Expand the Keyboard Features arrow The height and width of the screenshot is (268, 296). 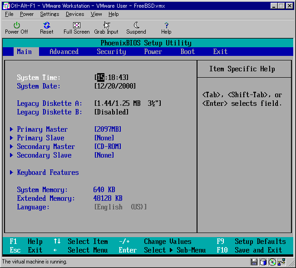pyautogui.click(x=11, y=173)
